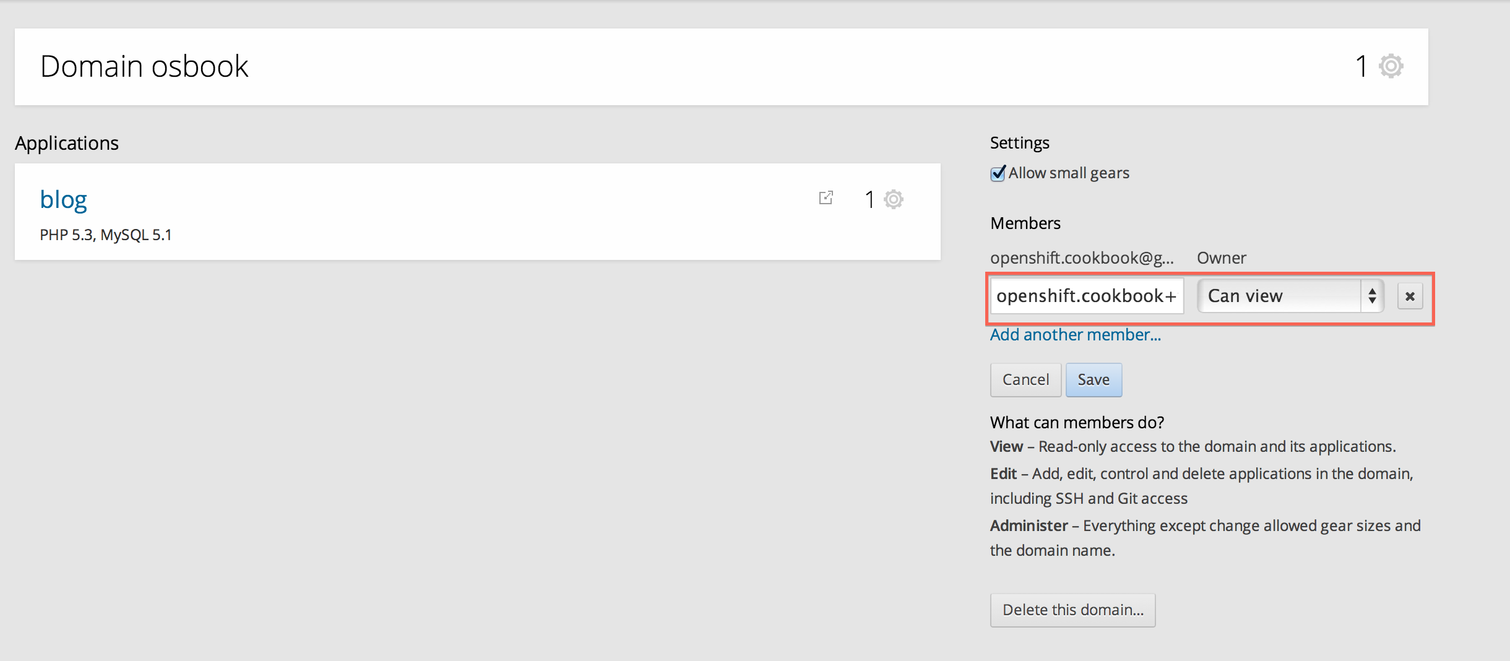Click the owner email openshift.cookbook@g...
The width and height of the screenshot is (1510, 661).
pyautogui.click(x=1081, y=258)
